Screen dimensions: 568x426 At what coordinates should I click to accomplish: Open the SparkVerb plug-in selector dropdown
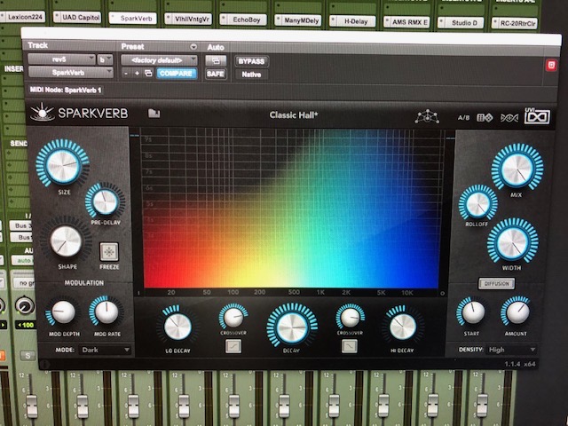point(71,73)
